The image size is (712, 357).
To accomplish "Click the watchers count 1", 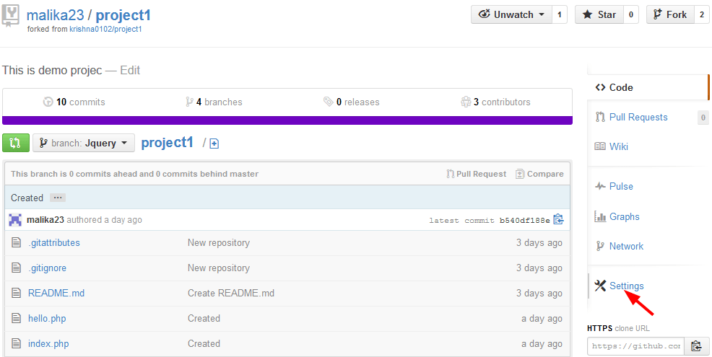I will [x=560, y=14].
